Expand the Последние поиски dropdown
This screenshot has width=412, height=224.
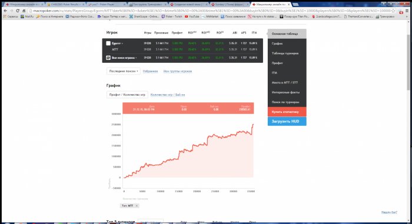123,71
